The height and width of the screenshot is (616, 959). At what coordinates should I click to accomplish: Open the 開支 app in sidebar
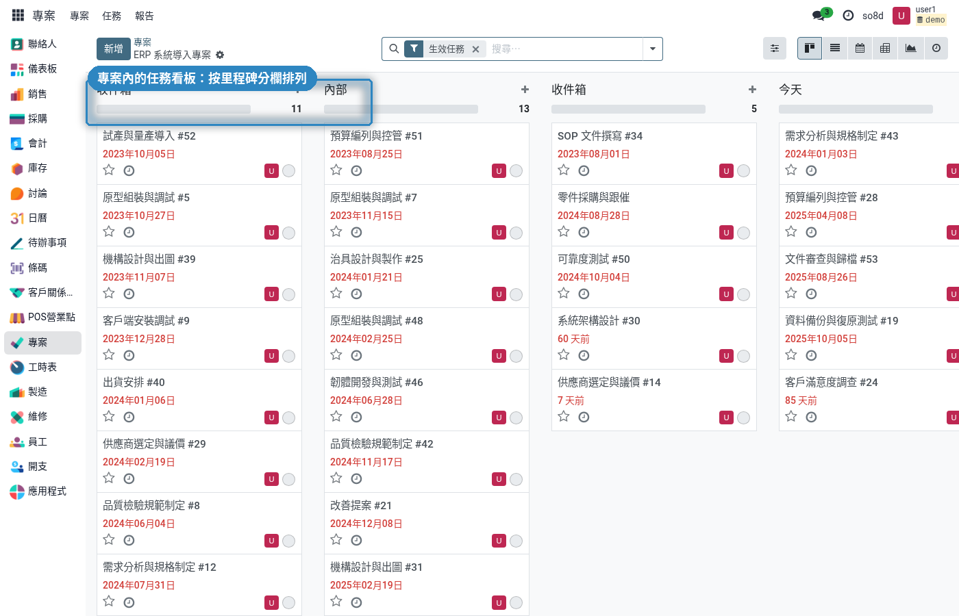[42, 466]
